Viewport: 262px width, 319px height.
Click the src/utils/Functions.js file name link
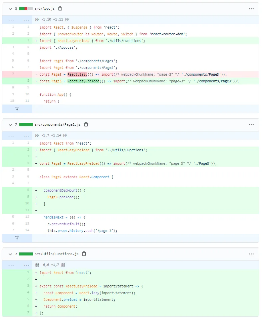pos(56,254)
